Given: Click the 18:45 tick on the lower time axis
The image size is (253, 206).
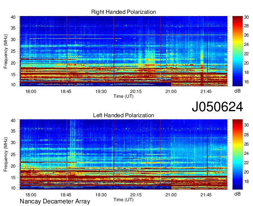Looking at the screenshot, I should pyautogui.click(x=66, y=195).
